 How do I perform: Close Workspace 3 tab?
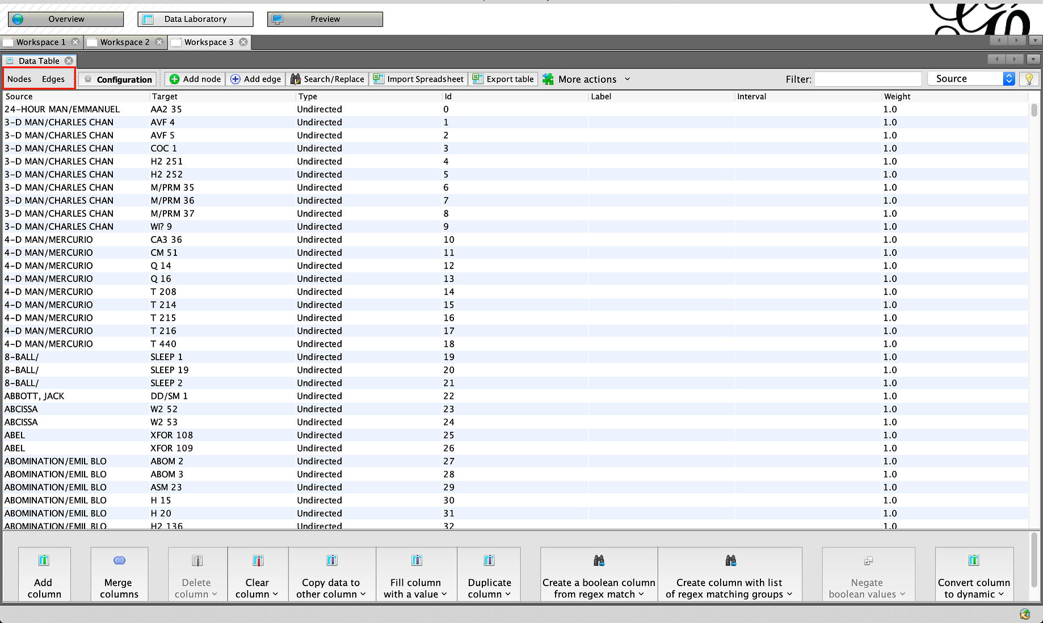pos(243,42)
